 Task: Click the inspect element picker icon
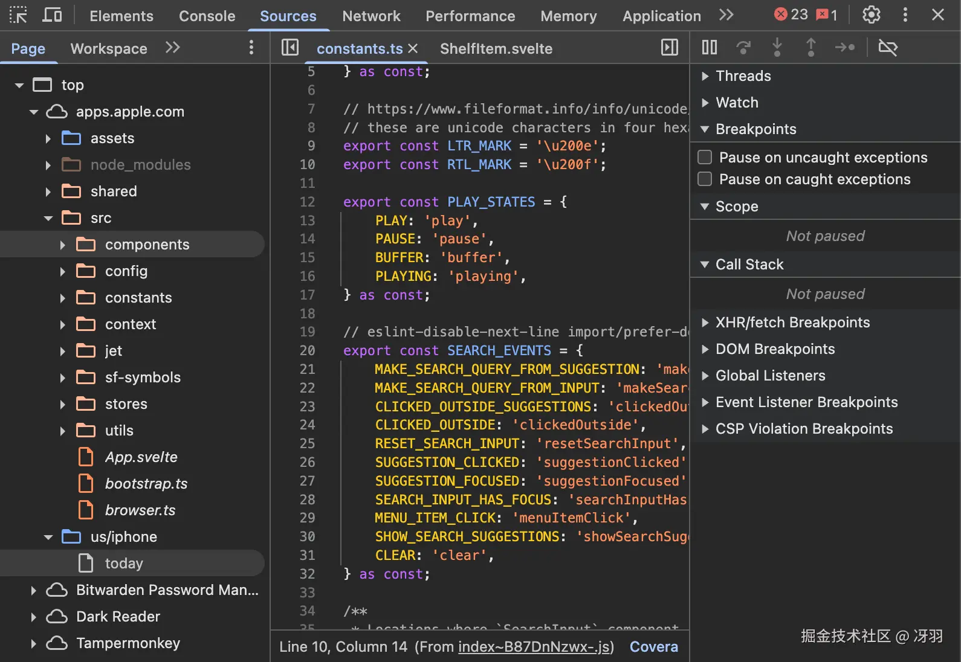pyautogui.click(x=18, y=15)
